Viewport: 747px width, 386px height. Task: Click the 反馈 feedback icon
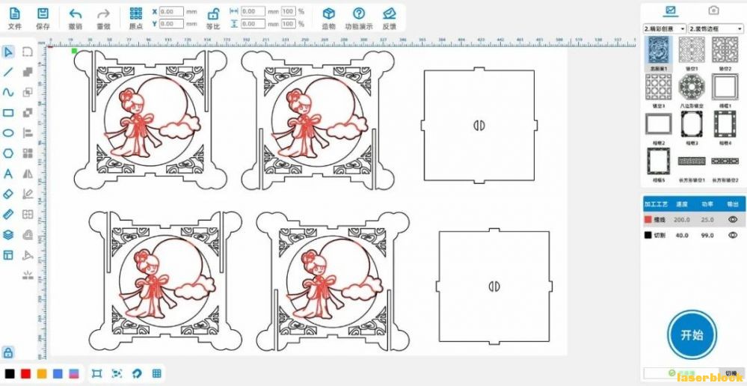point(390,13)
